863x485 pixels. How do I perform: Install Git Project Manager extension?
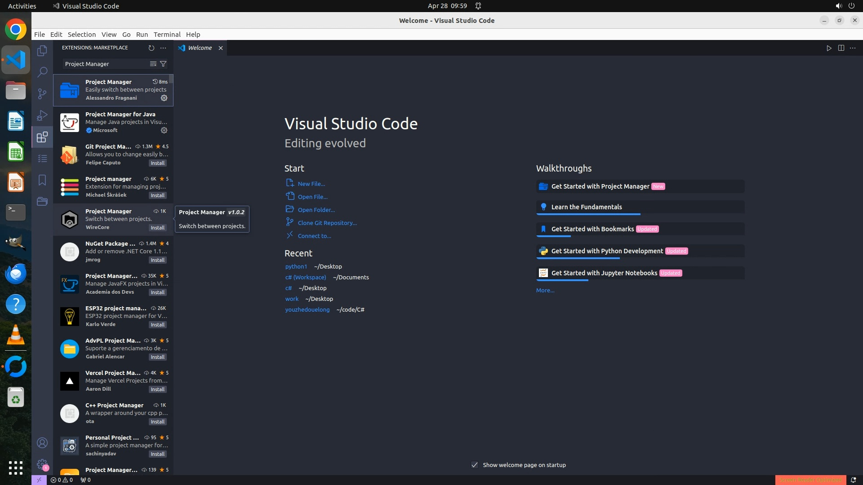157,163
